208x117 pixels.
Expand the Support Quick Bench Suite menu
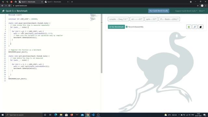[x=186, y=11]
